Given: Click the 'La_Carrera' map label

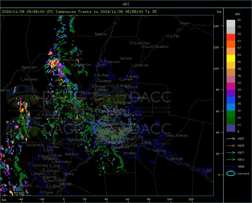Looking at the screenshot, I should point(34,145).
